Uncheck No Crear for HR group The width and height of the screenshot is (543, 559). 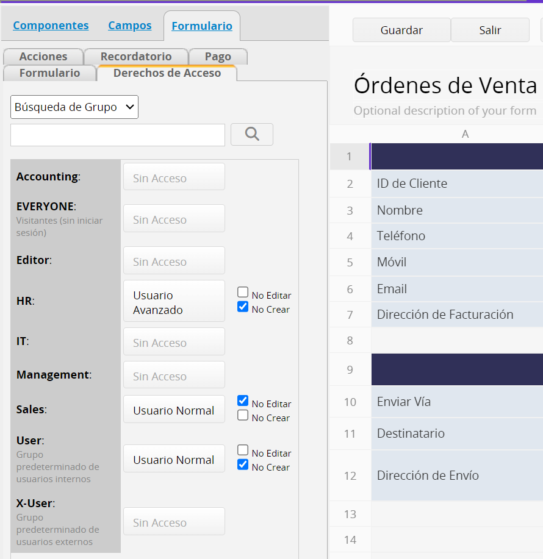coord(243,307)
